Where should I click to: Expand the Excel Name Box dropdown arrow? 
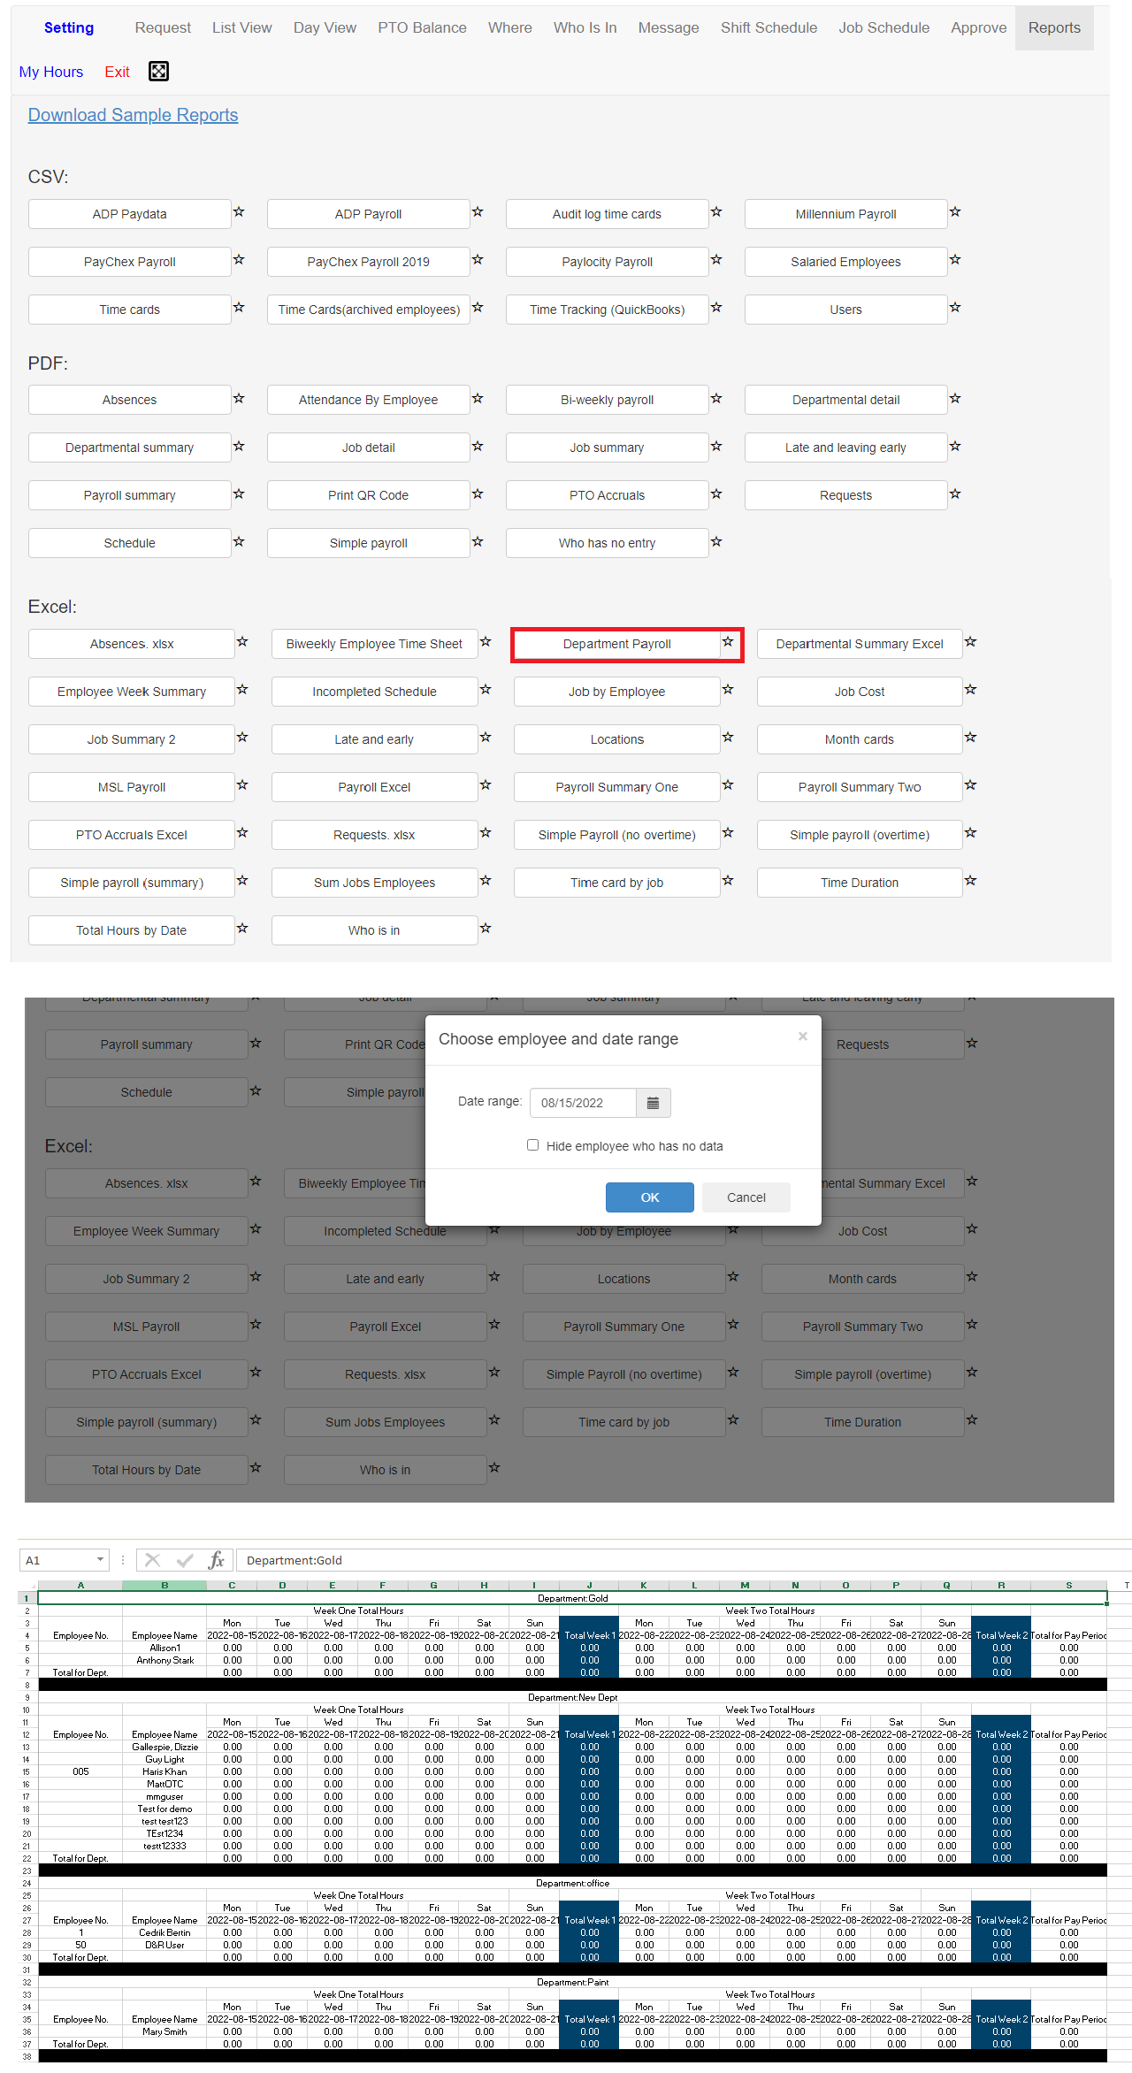(x=100, y=1560)
